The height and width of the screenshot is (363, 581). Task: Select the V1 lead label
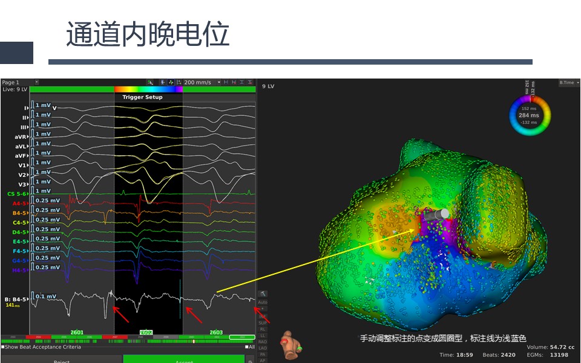22,165
